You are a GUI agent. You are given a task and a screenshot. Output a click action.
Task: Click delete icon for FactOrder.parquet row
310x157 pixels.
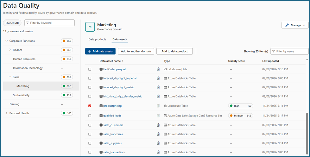[158, 69]
